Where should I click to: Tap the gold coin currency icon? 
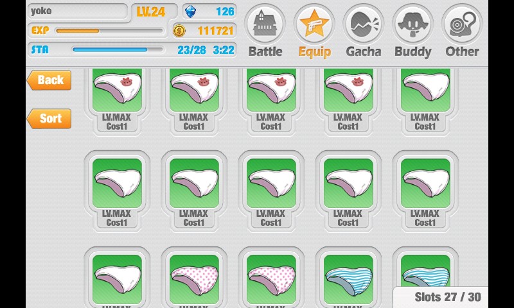click(179, 31)
